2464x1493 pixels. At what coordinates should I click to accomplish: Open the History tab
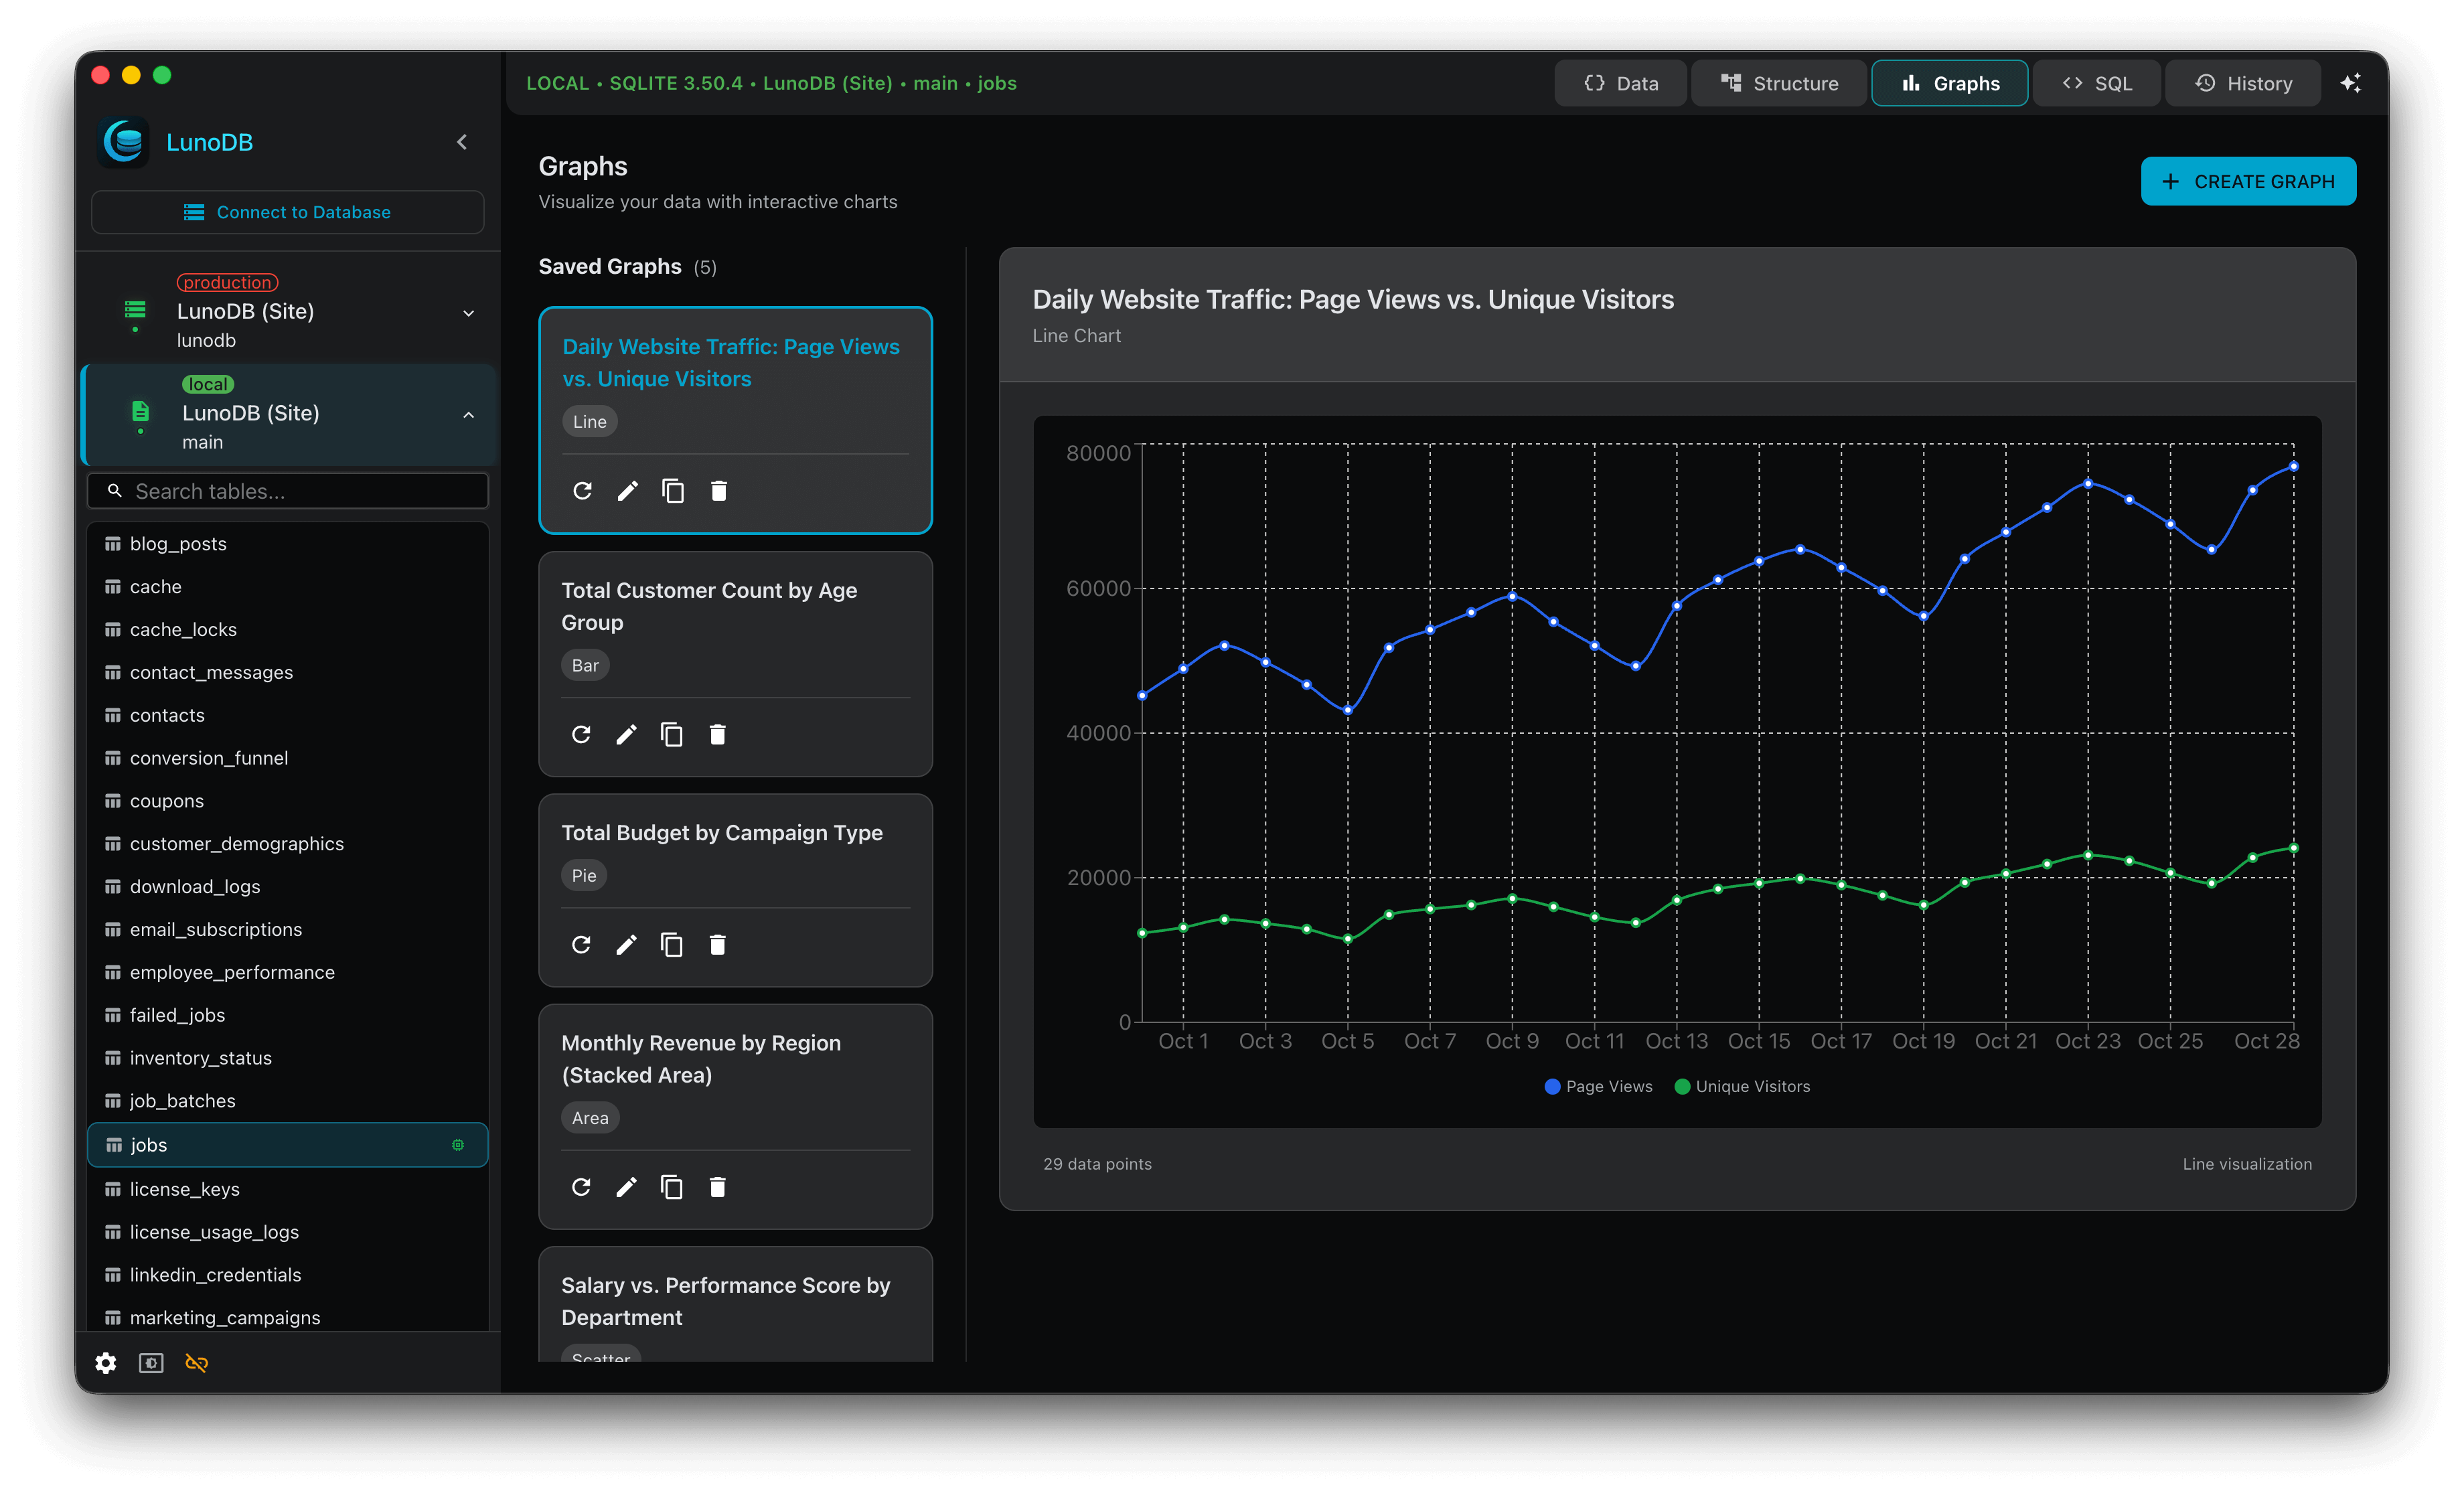point(2242,83)
